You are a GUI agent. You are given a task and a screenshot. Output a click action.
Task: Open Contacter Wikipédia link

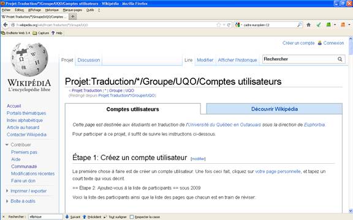(x=26, y=134)
